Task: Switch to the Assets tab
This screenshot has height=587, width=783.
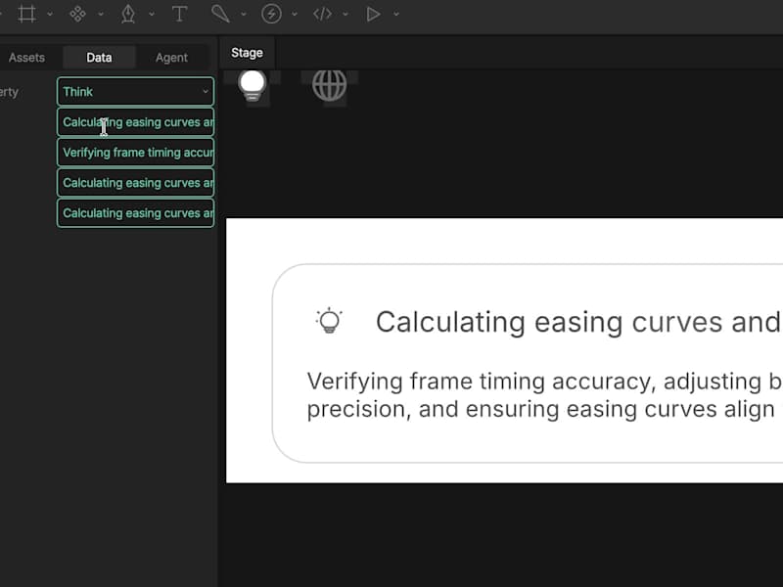Action: click(26, 57)
